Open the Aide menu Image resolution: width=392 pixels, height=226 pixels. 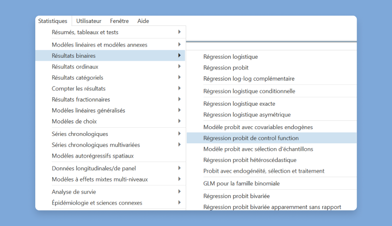coord(143,21)
